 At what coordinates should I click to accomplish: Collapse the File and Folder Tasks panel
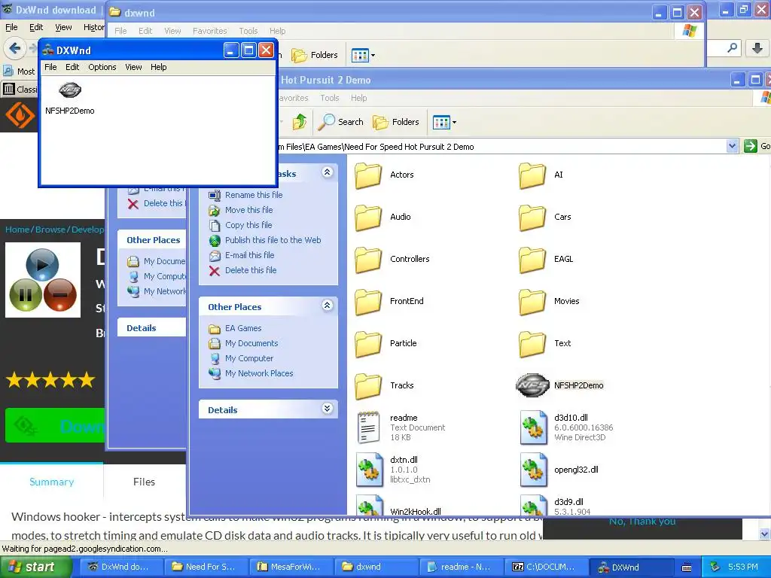pyautogui.click(x=327, y=172)
